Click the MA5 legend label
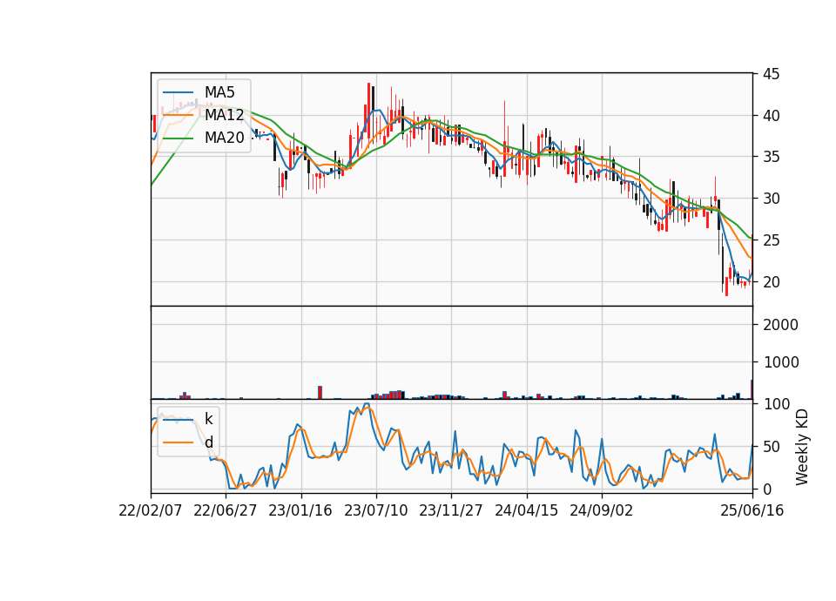Screen dimensions: 836x601 click(219, 92)
